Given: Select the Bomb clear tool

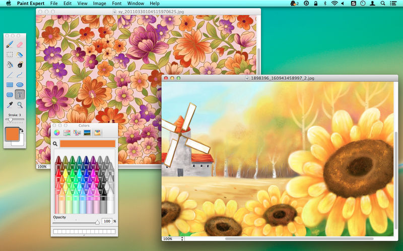Looking at the screenshot, I should click(x=20, y=64).
